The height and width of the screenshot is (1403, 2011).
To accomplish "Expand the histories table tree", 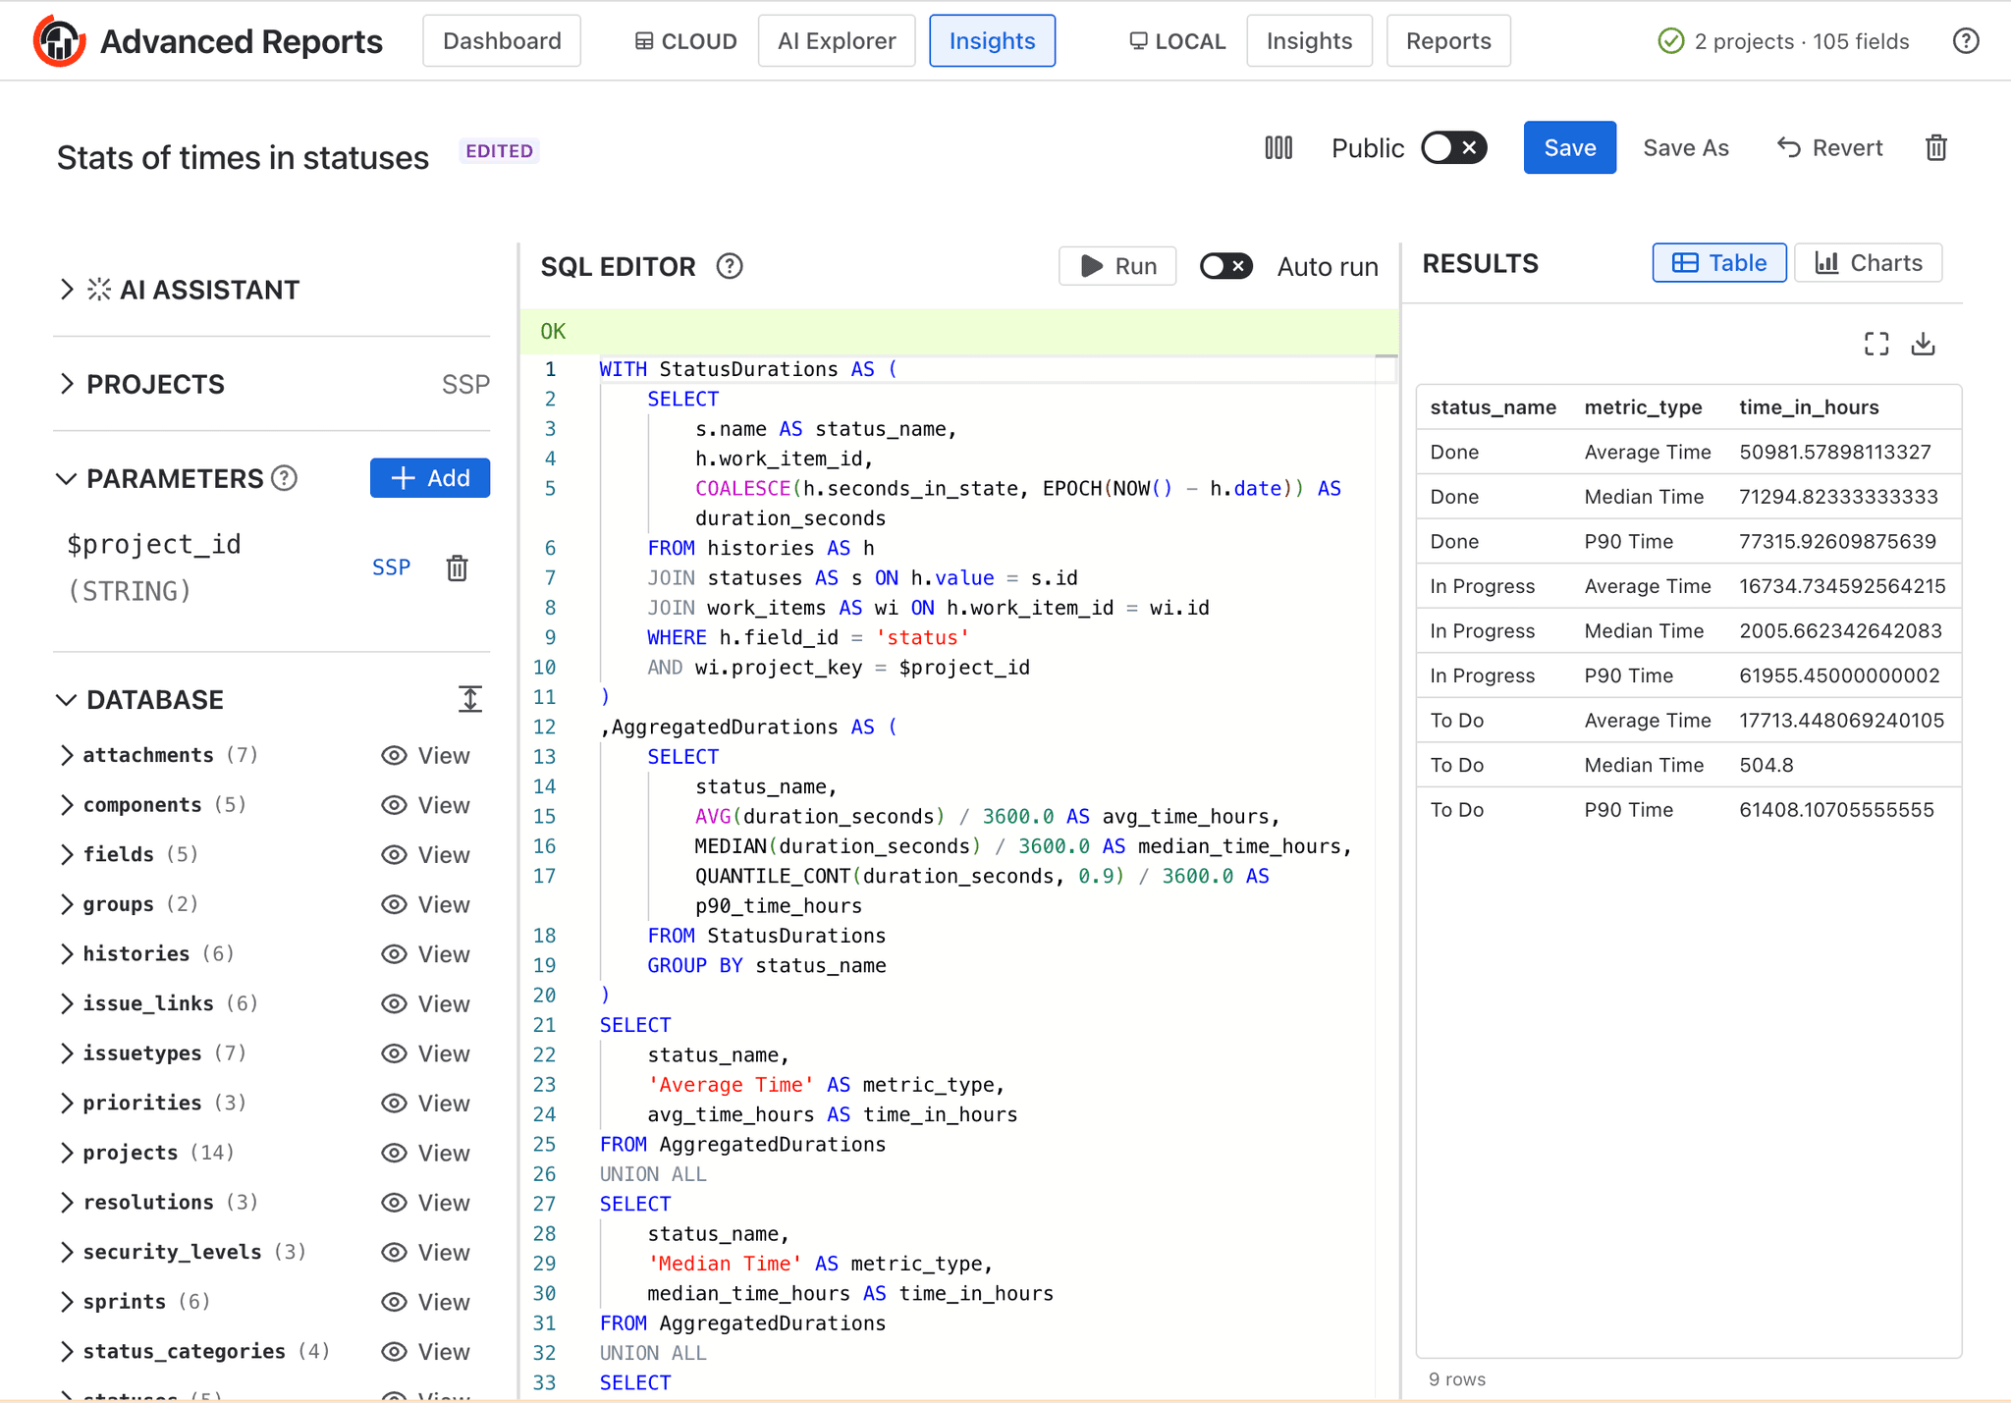I will click(x=66, y=954).
